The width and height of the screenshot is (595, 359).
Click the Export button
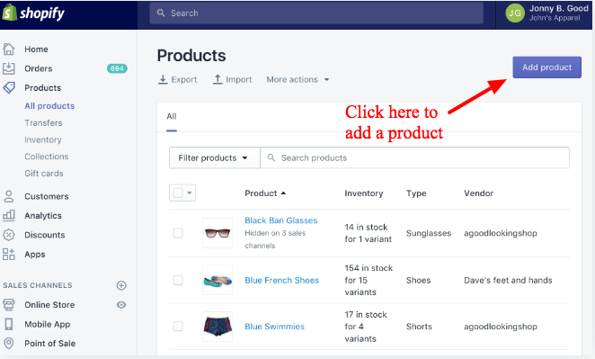coord(178,79)
